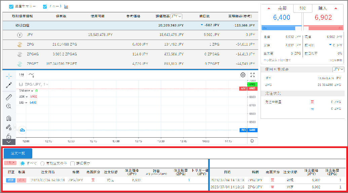The width and height of the screenshot is (348, 193).
Task: Select the ruler measure tool
Action: click(9, 97)
